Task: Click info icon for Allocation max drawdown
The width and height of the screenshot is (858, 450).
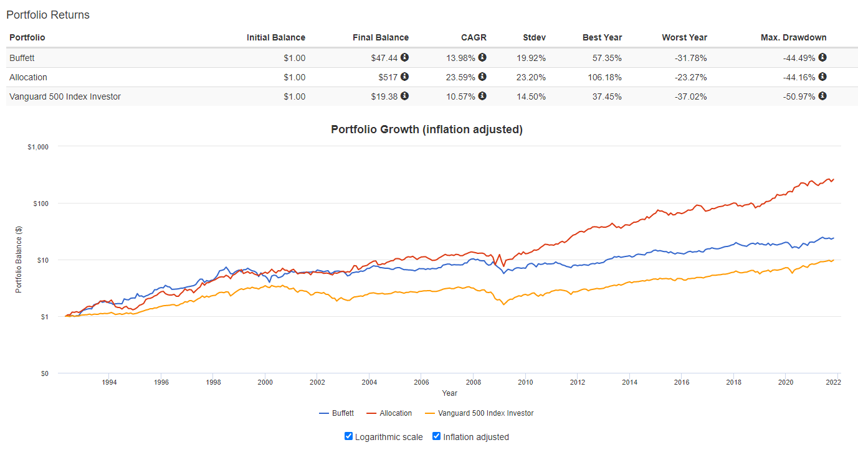Action: pos(822,77)
